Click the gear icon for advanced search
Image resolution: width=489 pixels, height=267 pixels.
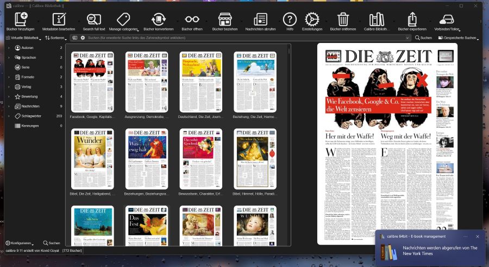83,38
